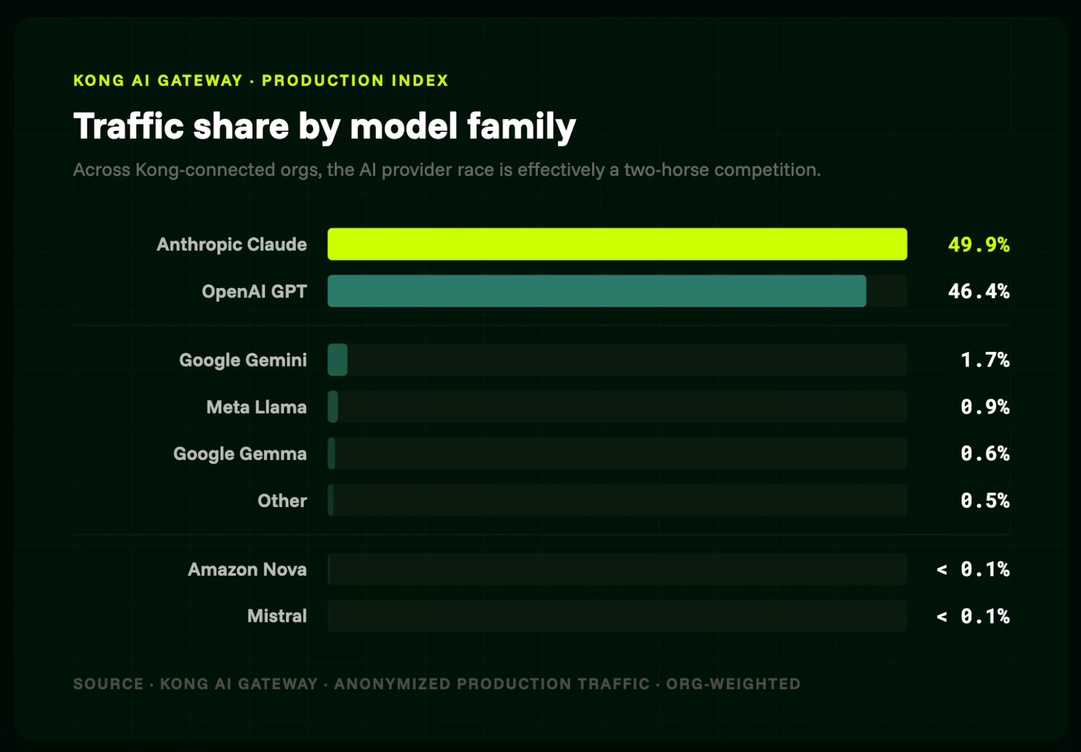Click the Meta Llama bar track
The height and width of the screenshot is (752, 1081).
617,406
